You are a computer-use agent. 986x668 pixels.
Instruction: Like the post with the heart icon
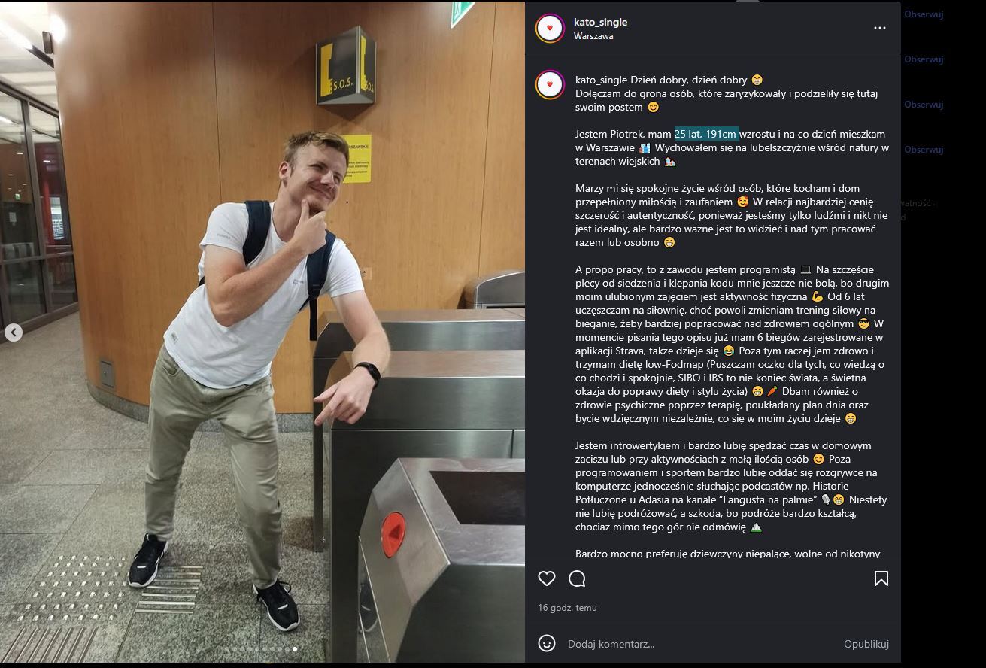547,578
